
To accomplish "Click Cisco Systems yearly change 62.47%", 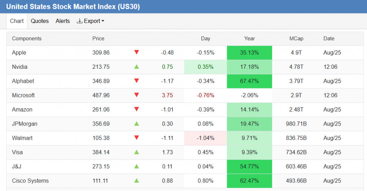I will coord(250,181).
